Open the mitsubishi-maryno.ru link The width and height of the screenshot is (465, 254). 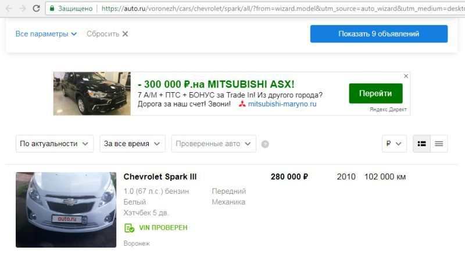(x=282, y=104)
